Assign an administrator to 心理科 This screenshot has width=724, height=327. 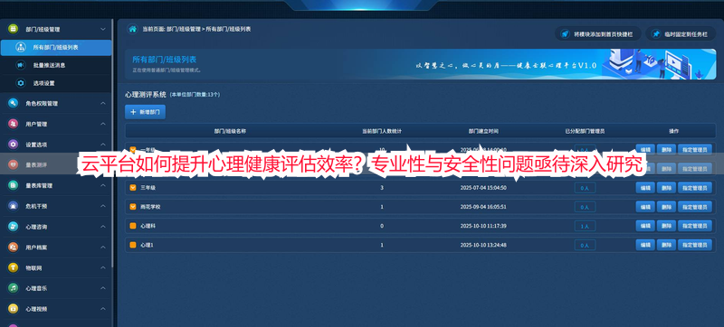694,226
